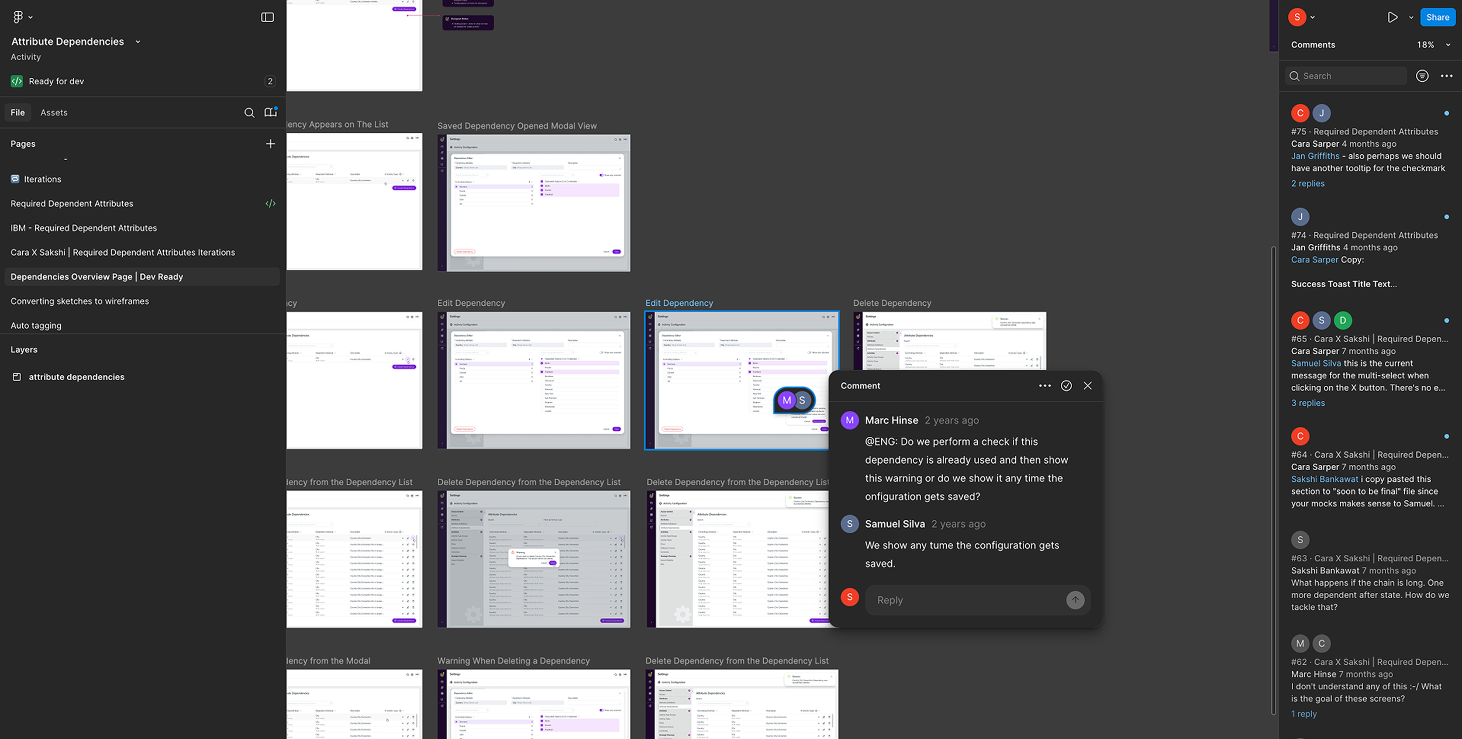Click the unread dot on comment #75
1462x739 pixels.
(1447, 113)
